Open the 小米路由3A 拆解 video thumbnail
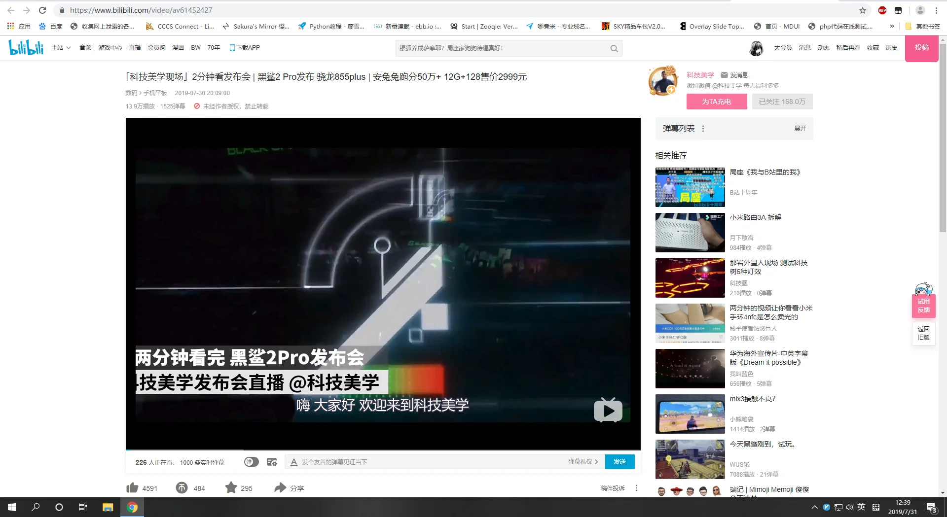This screenshot has width=947, height=517. coord(690,233)
